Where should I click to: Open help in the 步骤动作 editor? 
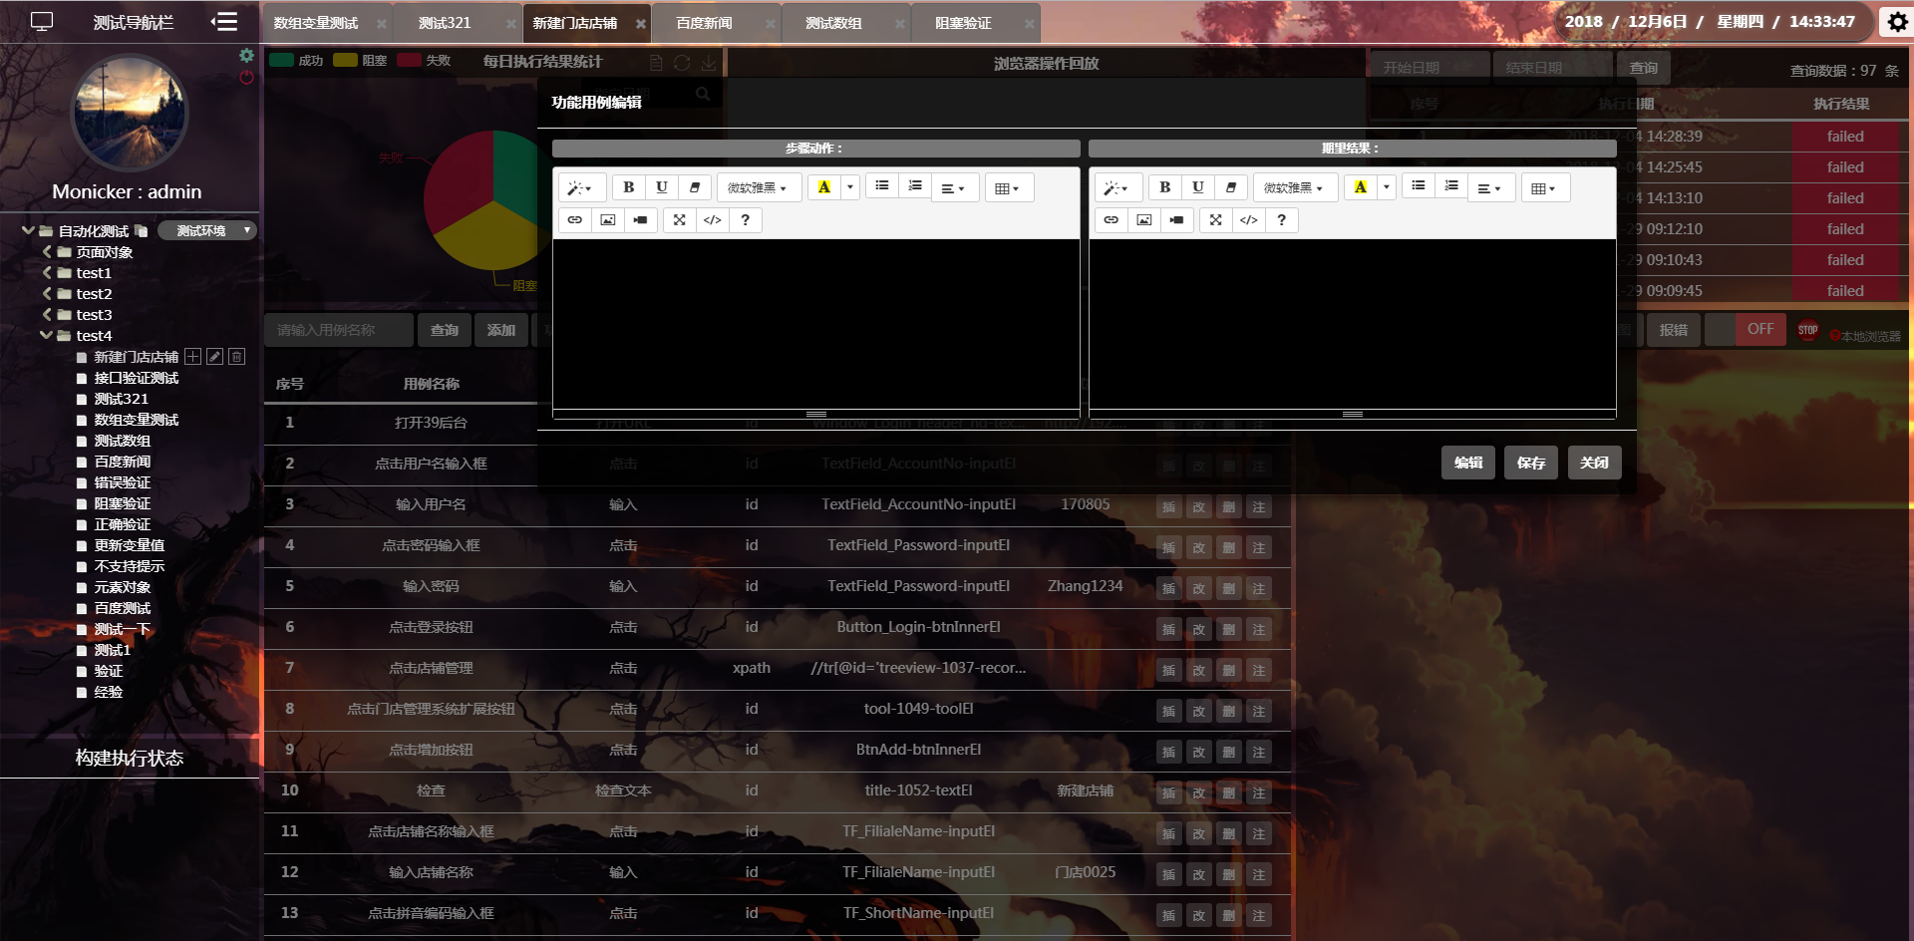coord(746,220)
